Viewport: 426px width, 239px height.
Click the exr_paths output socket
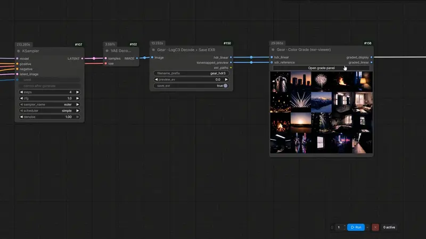(x=231, y=68)
